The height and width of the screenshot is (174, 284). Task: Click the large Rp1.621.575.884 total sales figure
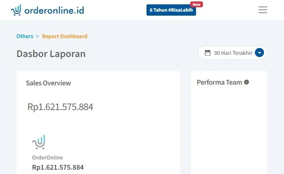[60, 107]
